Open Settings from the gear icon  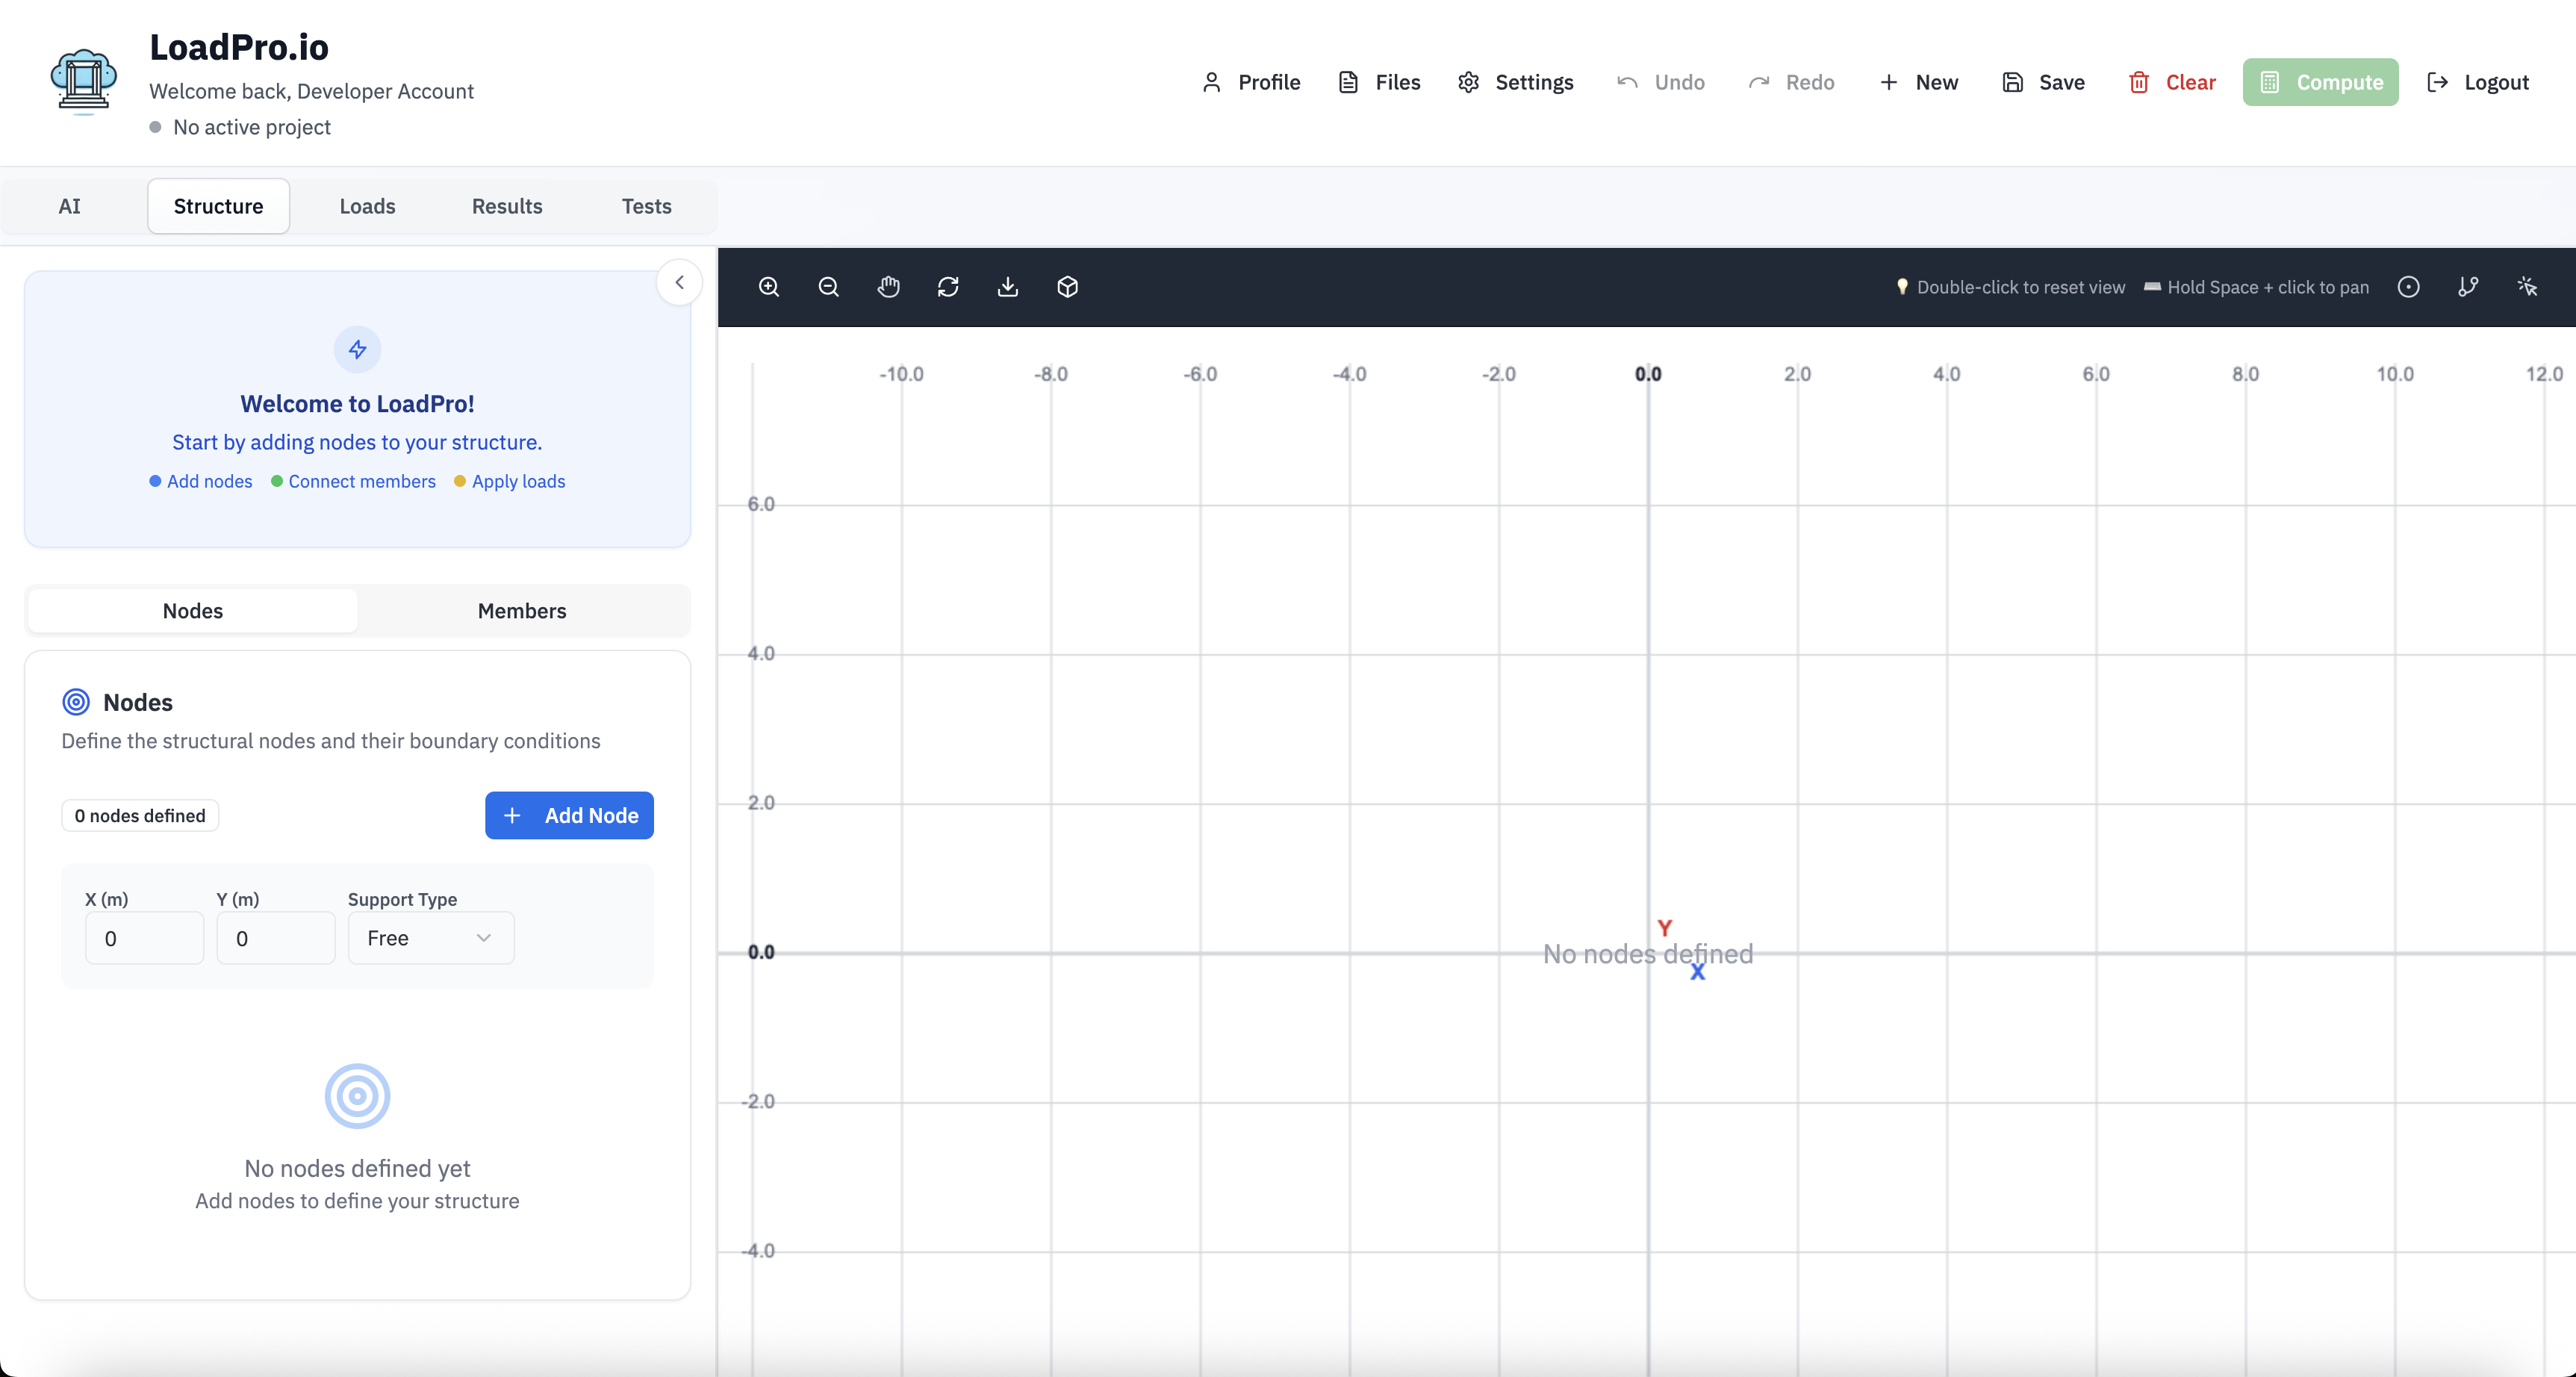1468,82
